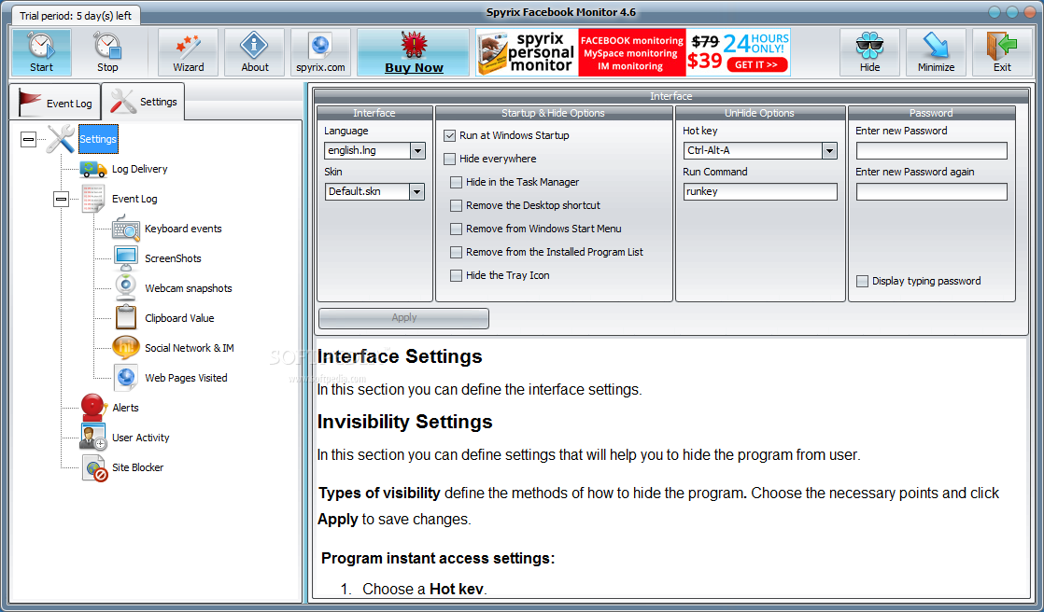Open Web Pages Visited label
Image resolution: width=1044 pixels, height=612 pixels.
point(187,378)
